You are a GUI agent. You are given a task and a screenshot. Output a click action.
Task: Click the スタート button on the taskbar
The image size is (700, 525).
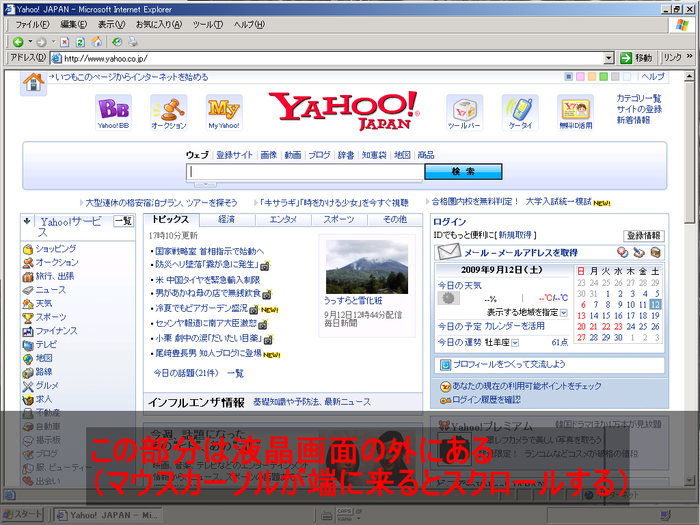point(23,514)
